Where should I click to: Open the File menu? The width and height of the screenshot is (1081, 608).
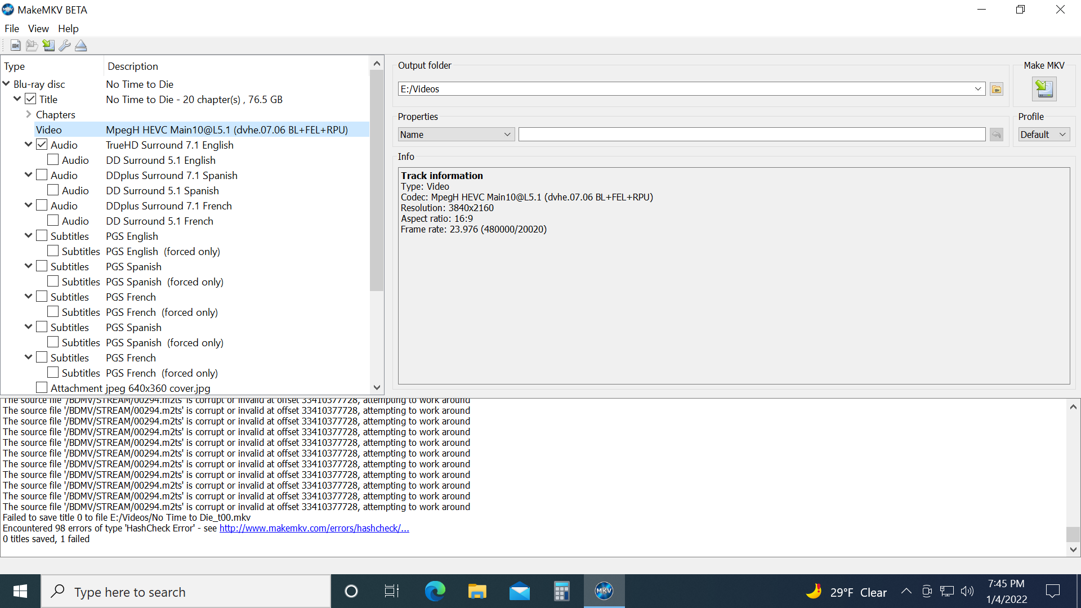[x=12, y=29]
